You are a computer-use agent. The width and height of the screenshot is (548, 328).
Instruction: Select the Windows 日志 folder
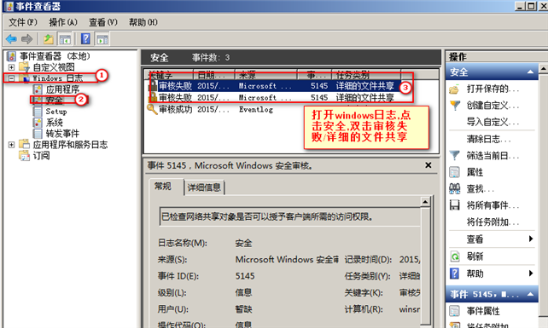(x=58, y=78)
